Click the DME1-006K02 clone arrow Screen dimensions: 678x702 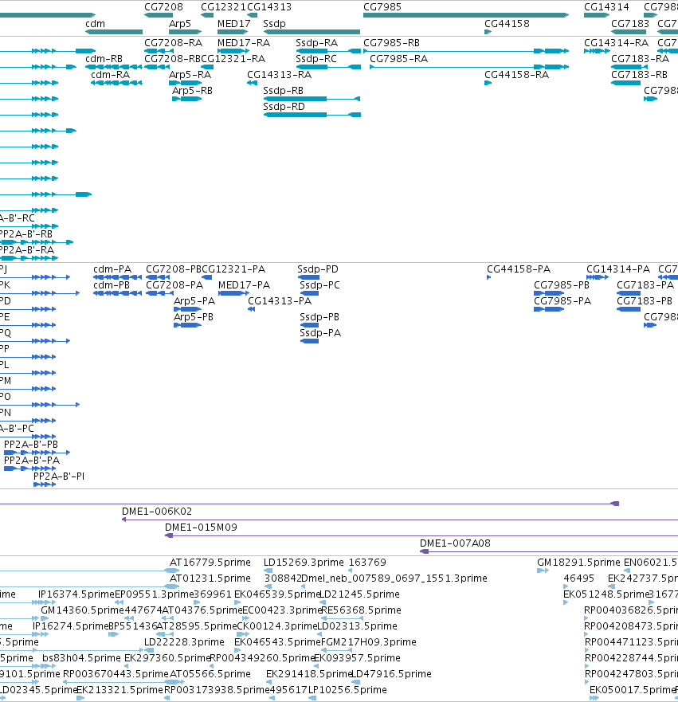click(x=400, y=520)
